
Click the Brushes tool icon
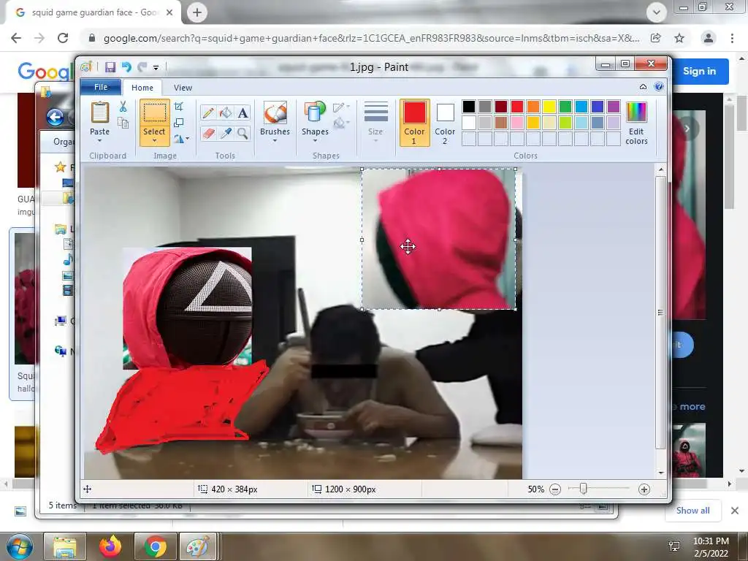(275, 113)
